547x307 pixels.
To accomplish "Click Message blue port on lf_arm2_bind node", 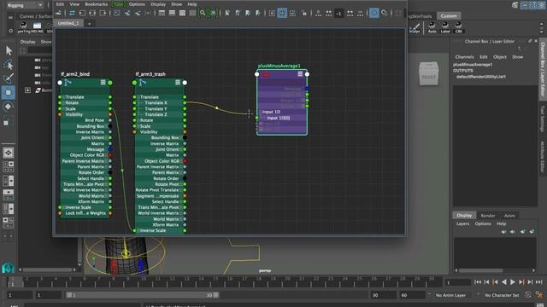I will point(110,149).
